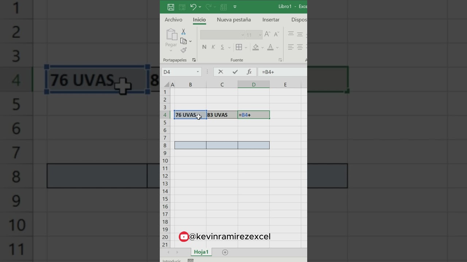This screenshot has width=467, height=262.
Task: Apply the fill color bucket
Action: coord(256,47)
